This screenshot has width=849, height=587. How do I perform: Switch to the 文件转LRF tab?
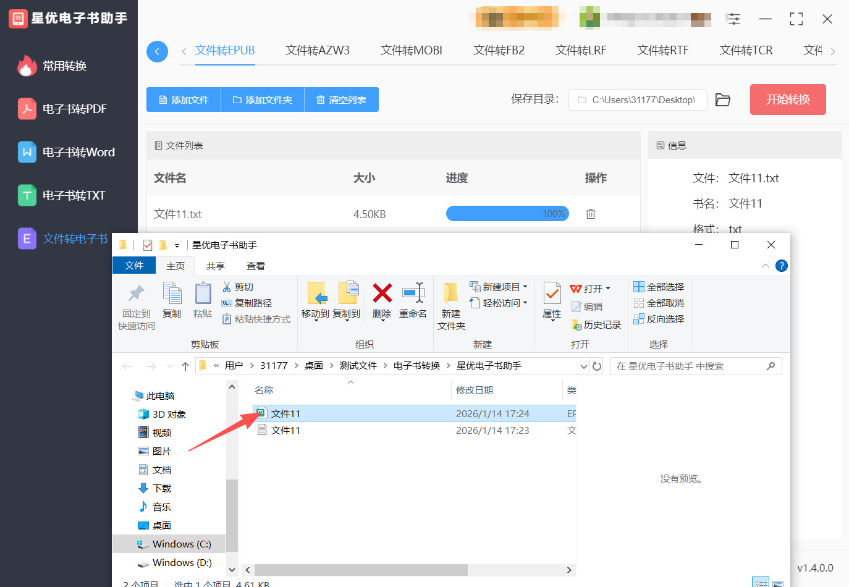pos(581,51)
